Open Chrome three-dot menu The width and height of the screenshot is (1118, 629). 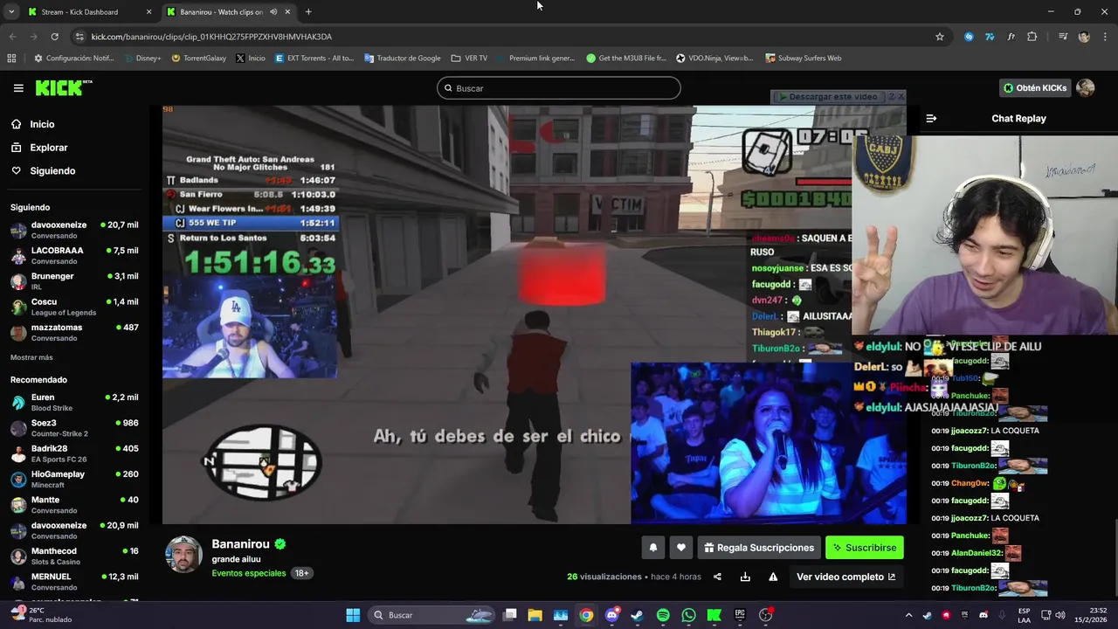[x=1105, y=37]
